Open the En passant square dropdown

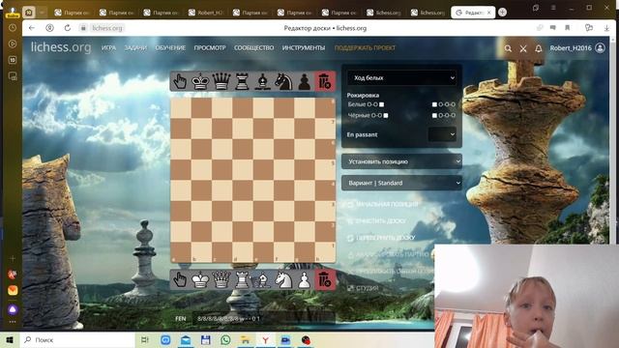(x=442, y=134)
